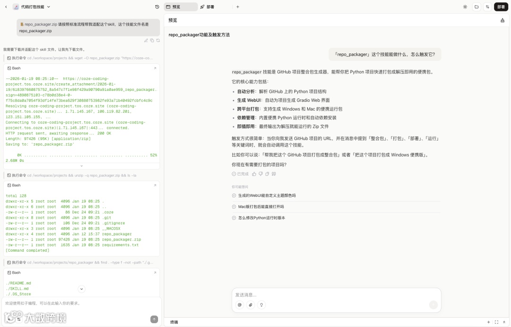This screenshot has width=511, height=327.
Task: Add a new tab with plus icon
Action: tap(238, 7)
